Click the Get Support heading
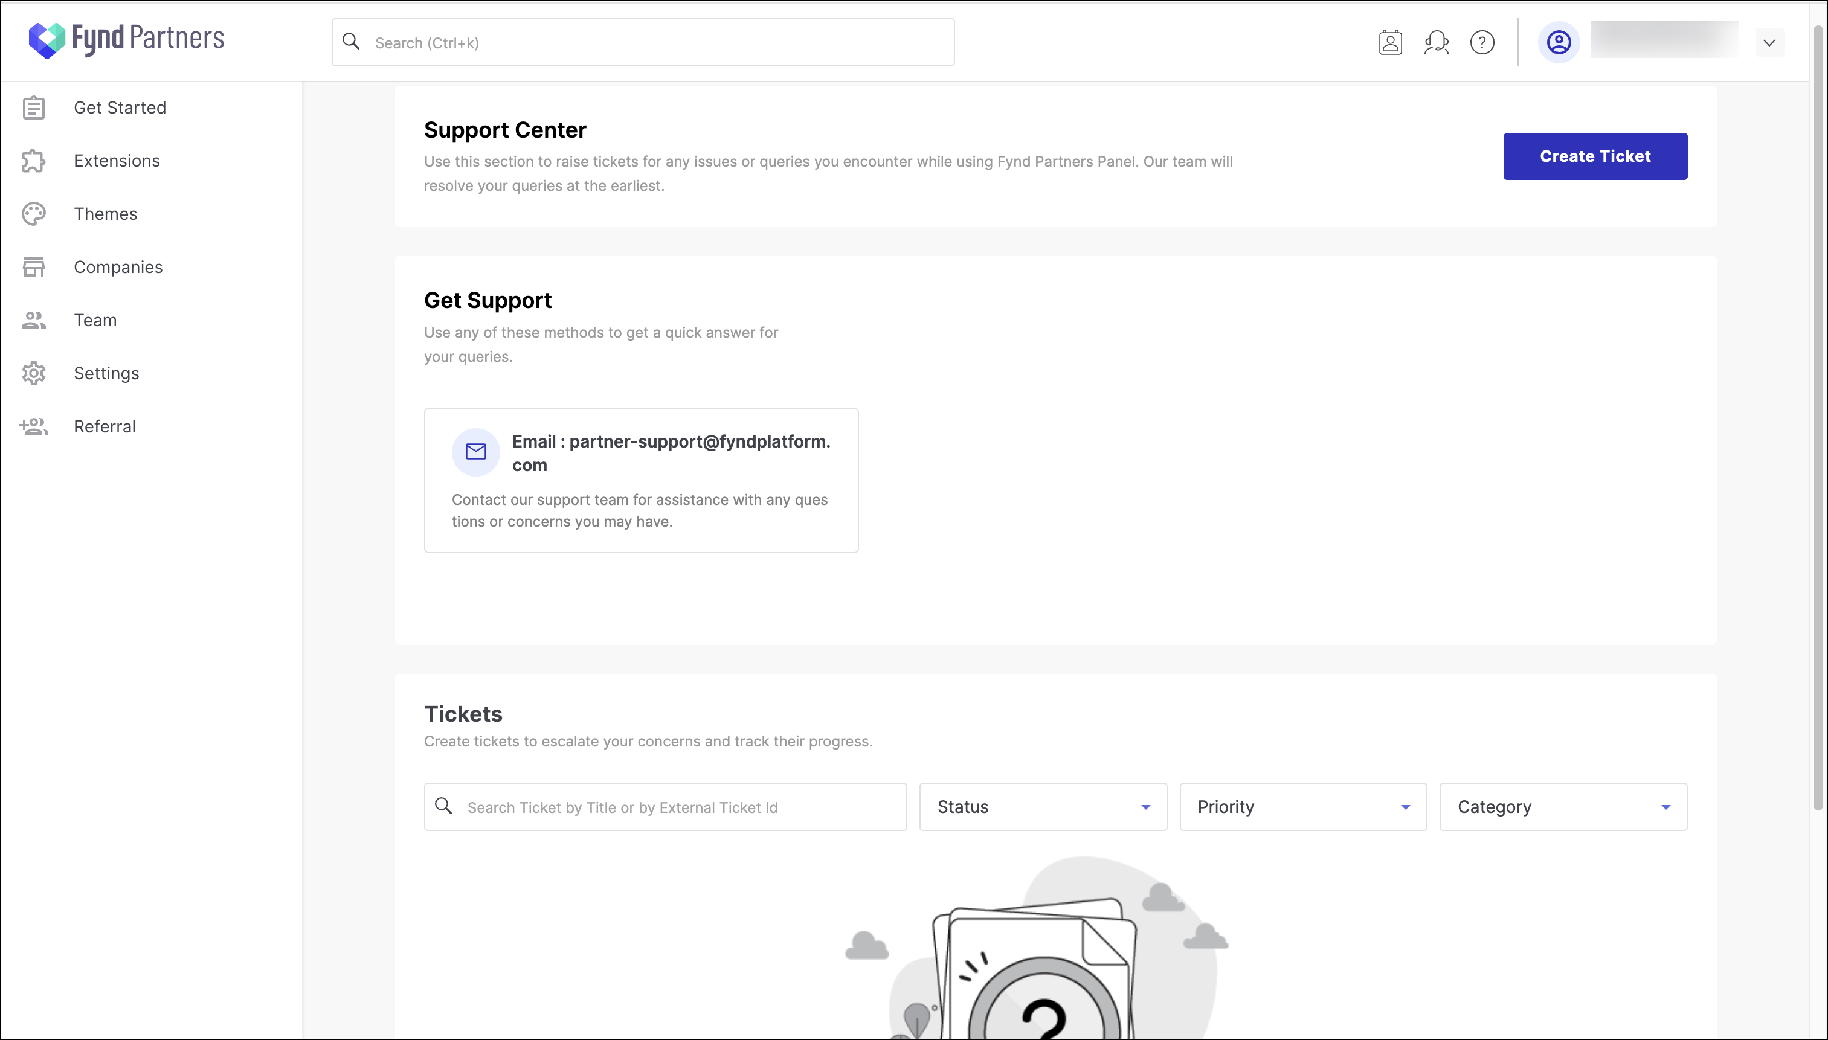The height and width of the screenshot is (1040, 1828). 488,301
